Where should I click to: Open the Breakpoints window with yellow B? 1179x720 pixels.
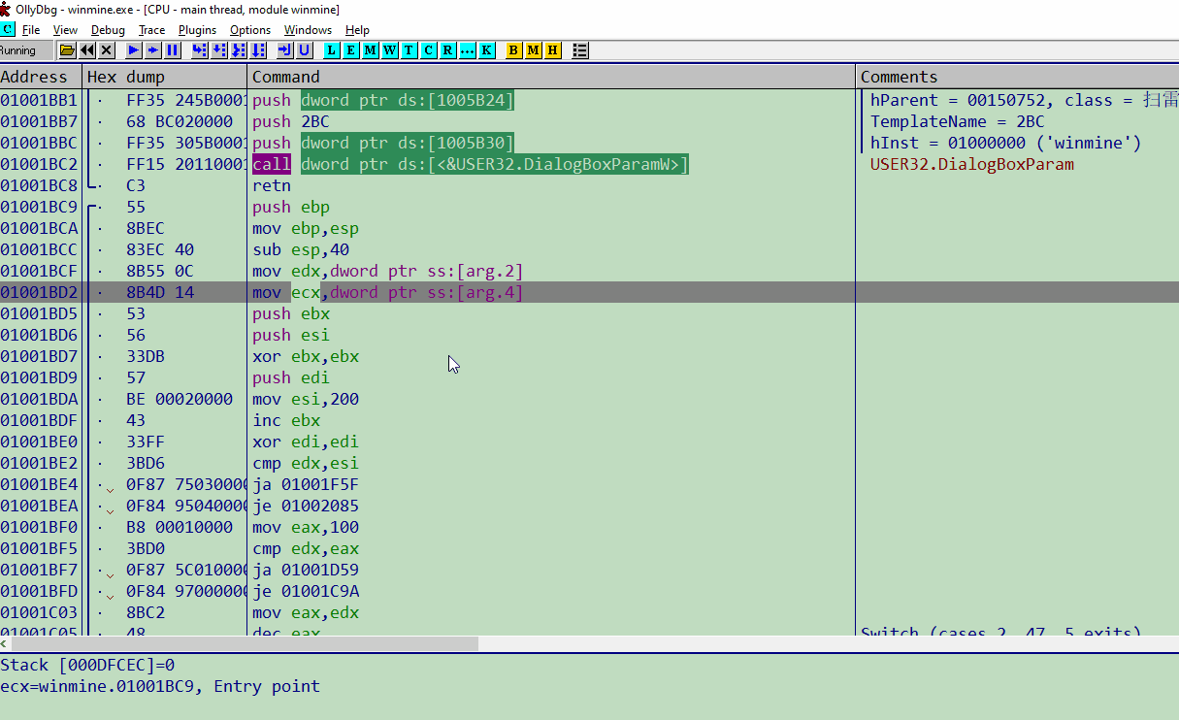point(513,49)
